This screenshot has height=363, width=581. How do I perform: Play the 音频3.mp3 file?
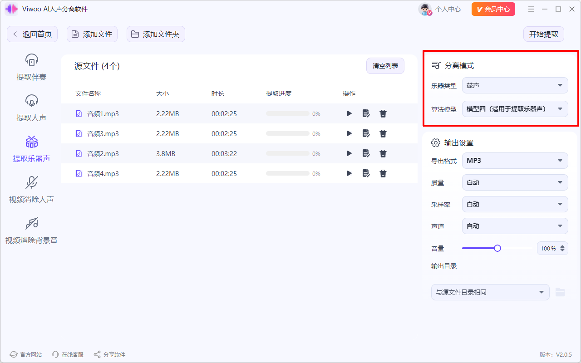[350, 133]
